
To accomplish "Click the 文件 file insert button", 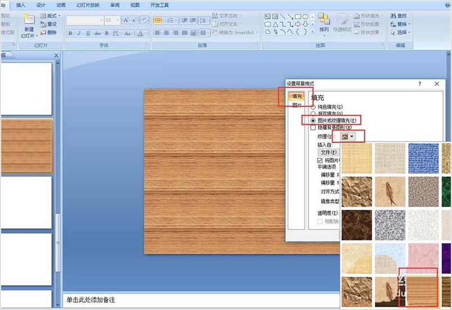I will (328, 152).
